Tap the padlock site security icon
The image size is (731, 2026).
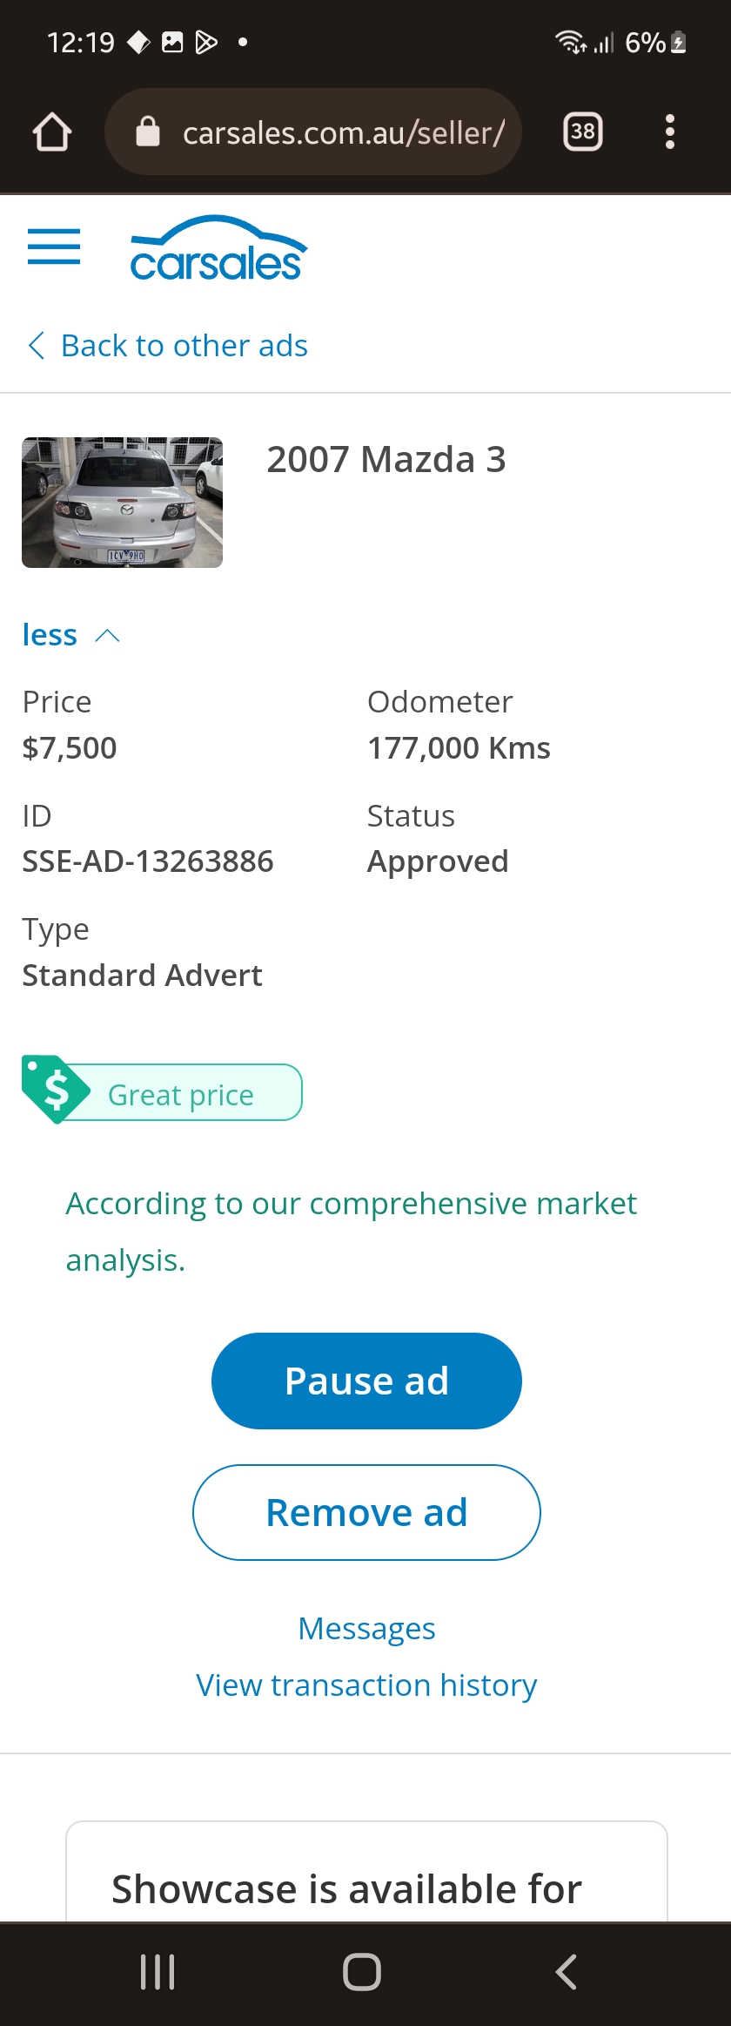[148, 132]
